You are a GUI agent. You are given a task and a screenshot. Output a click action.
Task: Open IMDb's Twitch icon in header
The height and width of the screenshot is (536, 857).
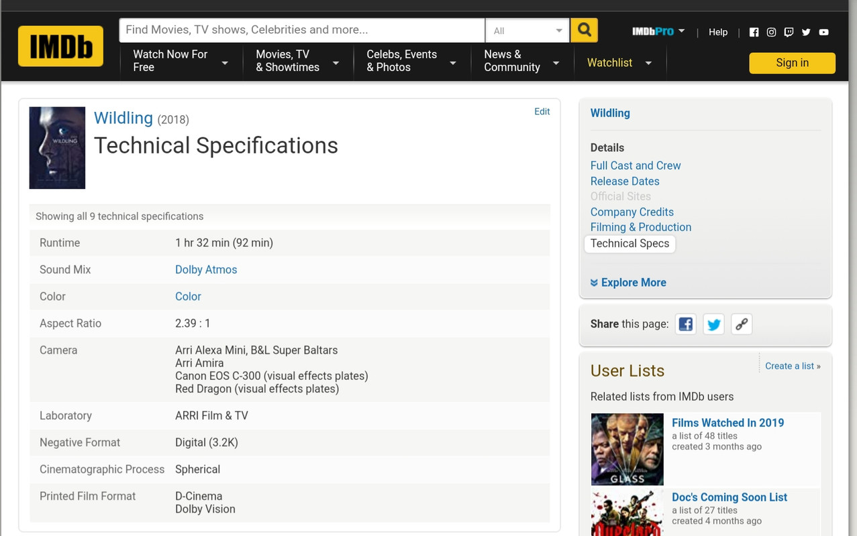[789, 32]
